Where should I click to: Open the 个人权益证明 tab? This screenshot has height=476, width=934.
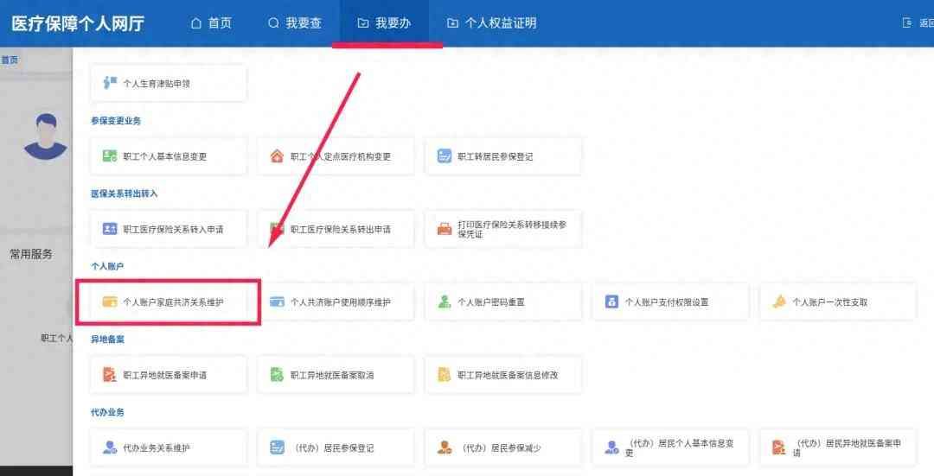(491, 23)
